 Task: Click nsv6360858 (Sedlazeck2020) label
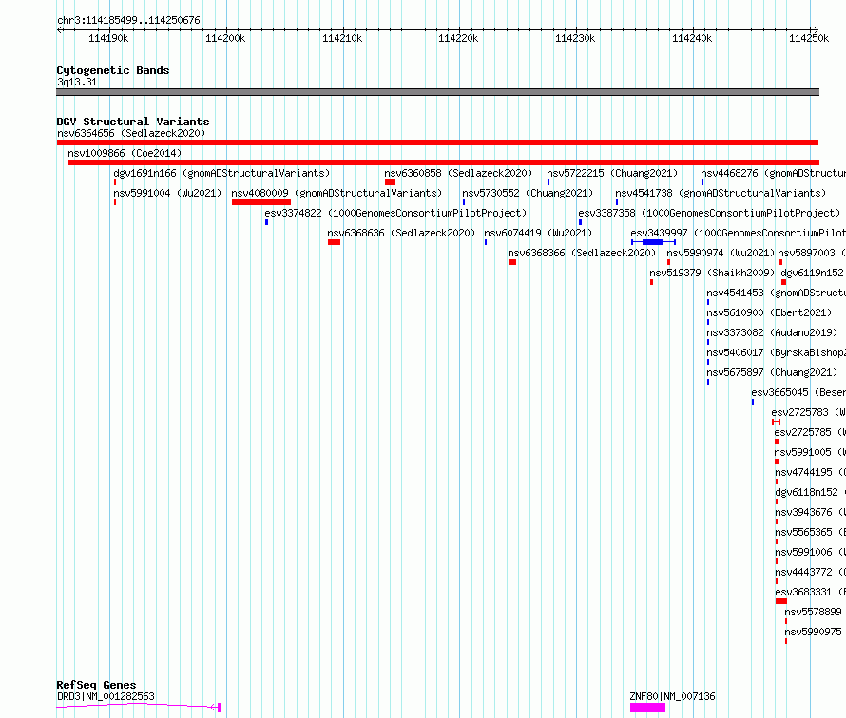[458, 173]
